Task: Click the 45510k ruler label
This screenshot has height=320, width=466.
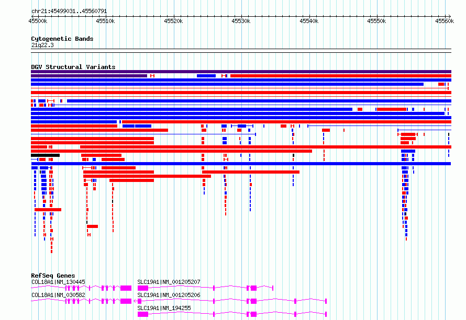Action: click(105, 21)
